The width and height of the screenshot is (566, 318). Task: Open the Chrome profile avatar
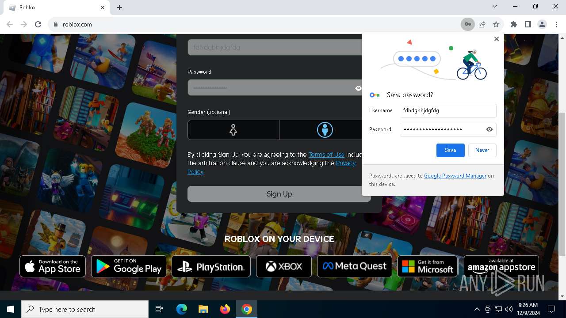pos(542,24)
